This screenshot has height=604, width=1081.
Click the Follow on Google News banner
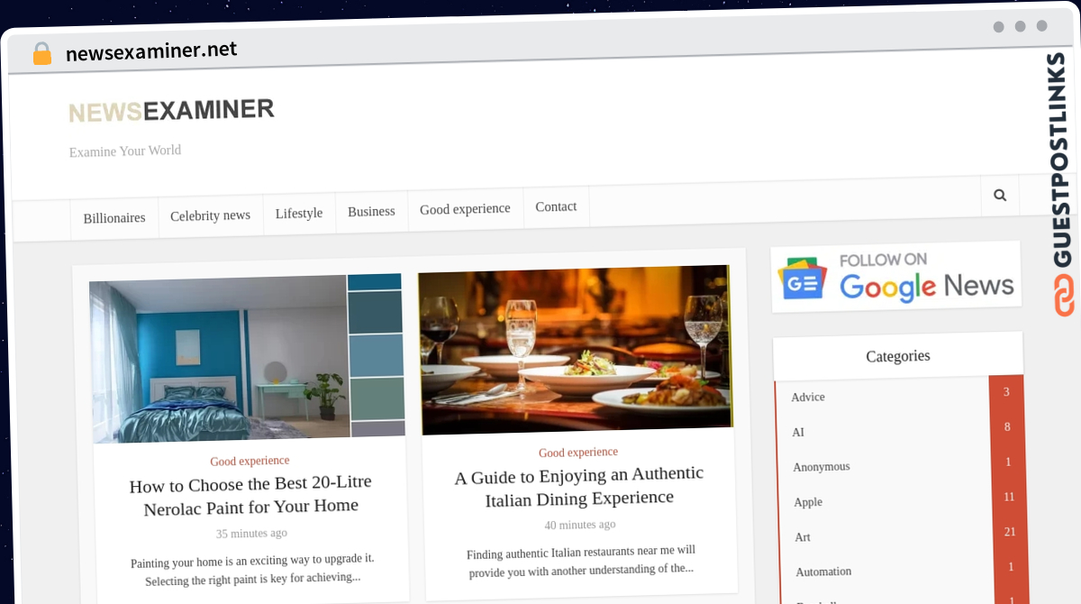pos(896,277)
